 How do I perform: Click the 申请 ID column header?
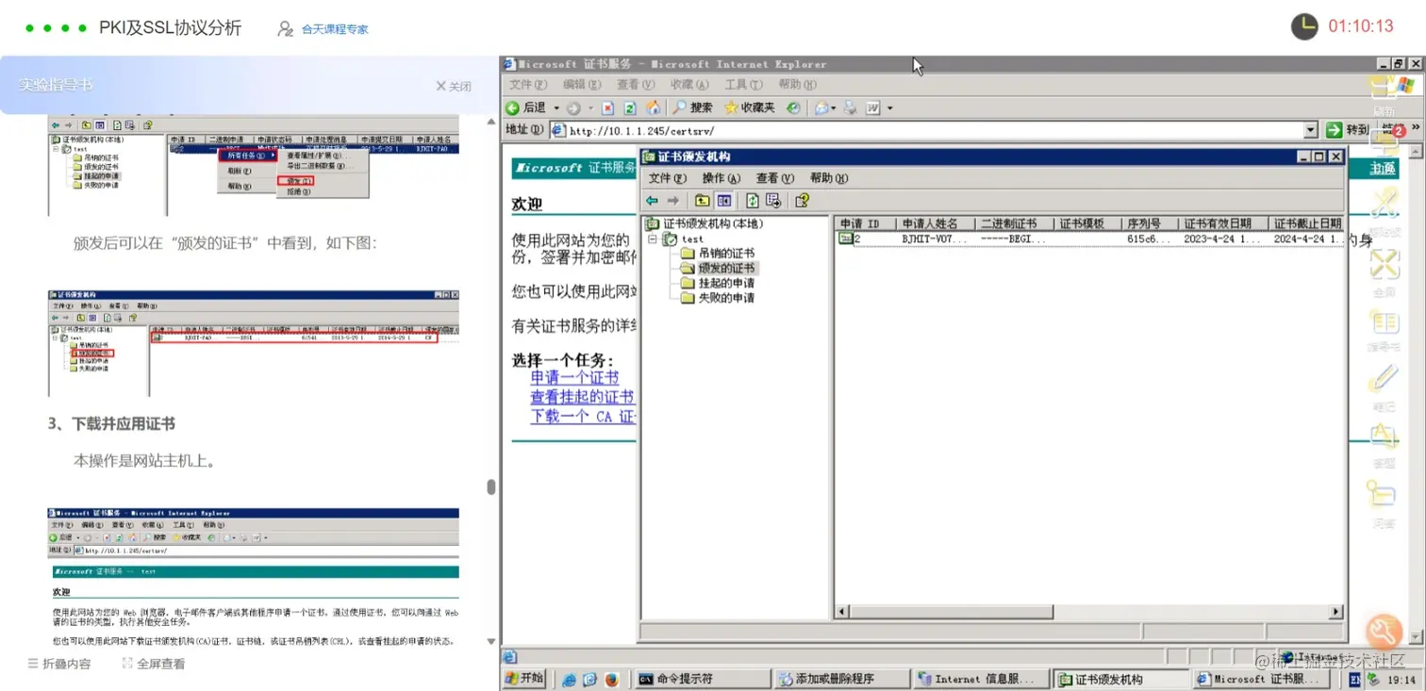(865, 223)
